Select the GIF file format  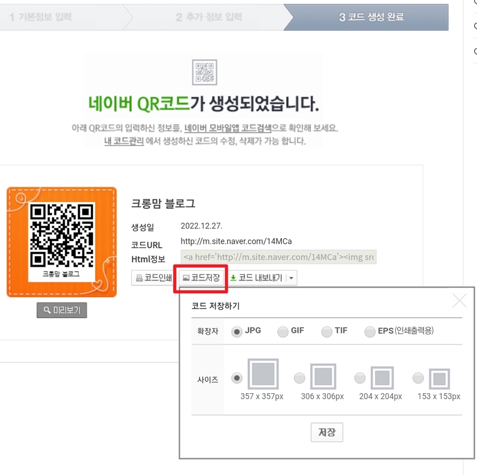pyautogui.click(x=282, y=332)
